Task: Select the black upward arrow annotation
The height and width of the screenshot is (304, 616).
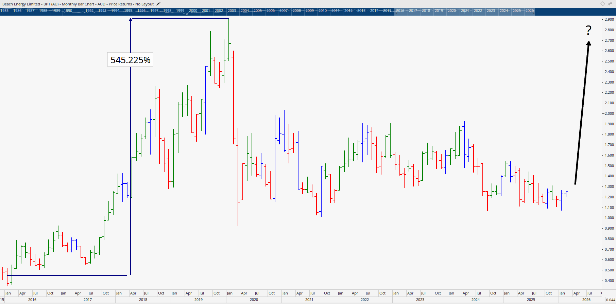Action: pyautogui.click(x=582, y=112)
